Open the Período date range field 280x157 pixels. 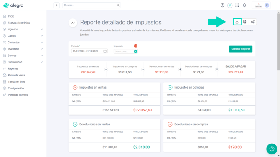(89, 51)
